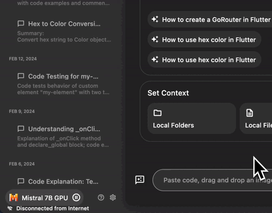This screenshot has height=213, width=272.
Task: Start a new chat with sparkle chat icon
Action: 140,180
